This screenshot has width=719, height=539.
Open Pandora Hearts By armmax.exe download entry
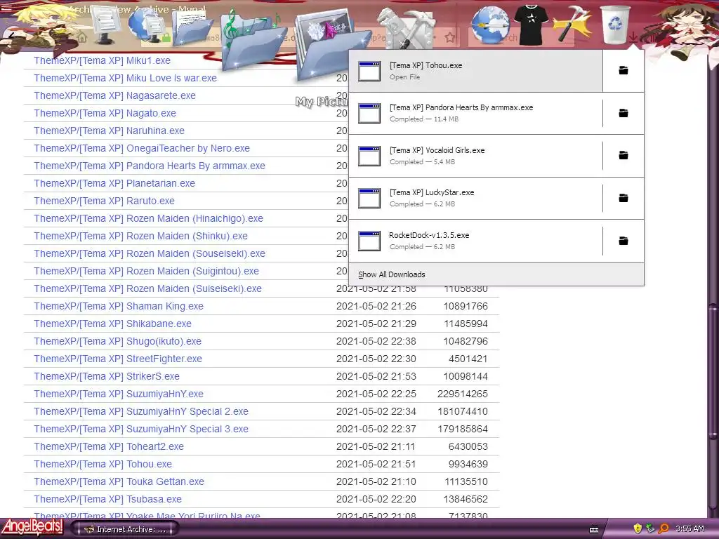(x=475, y=113)
